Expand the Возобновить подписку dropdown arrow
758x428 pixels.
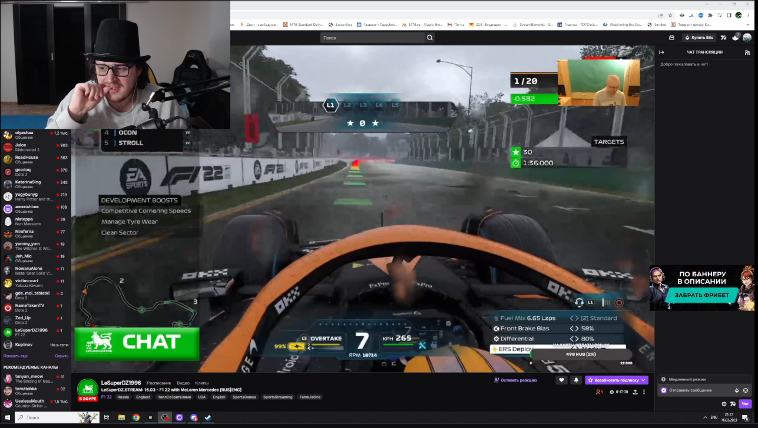pos(643,380)
